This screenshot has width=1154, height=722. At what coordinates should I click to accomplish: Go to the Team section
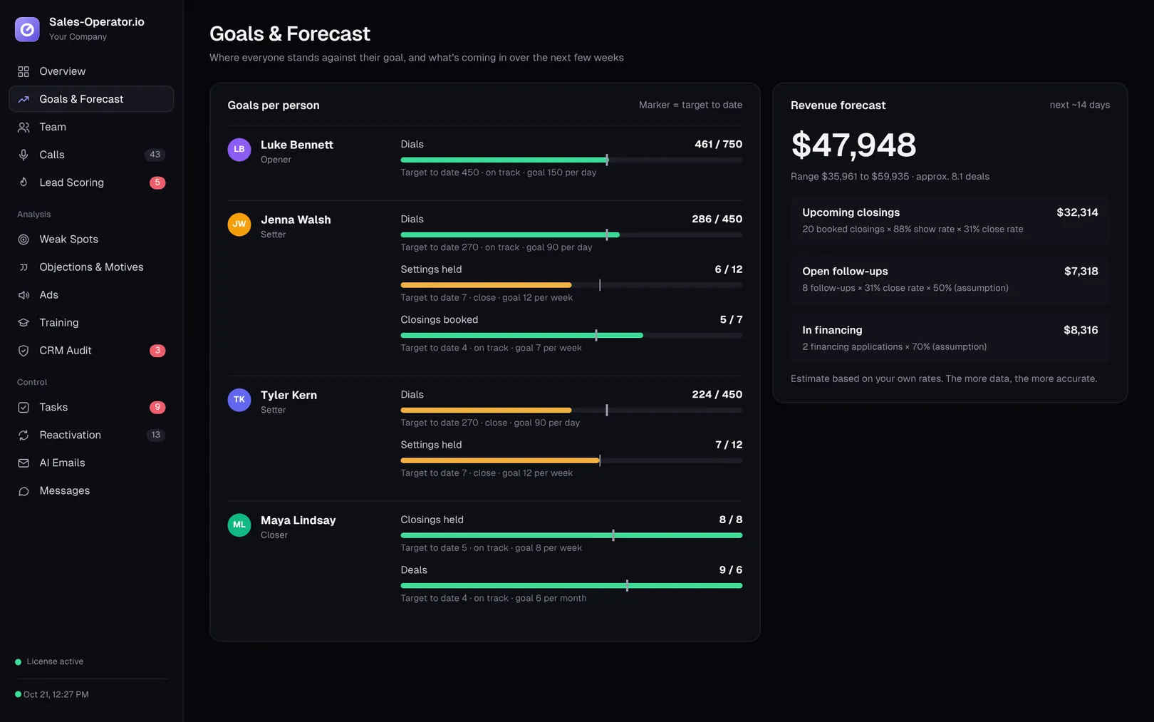(x=91, y=127)
